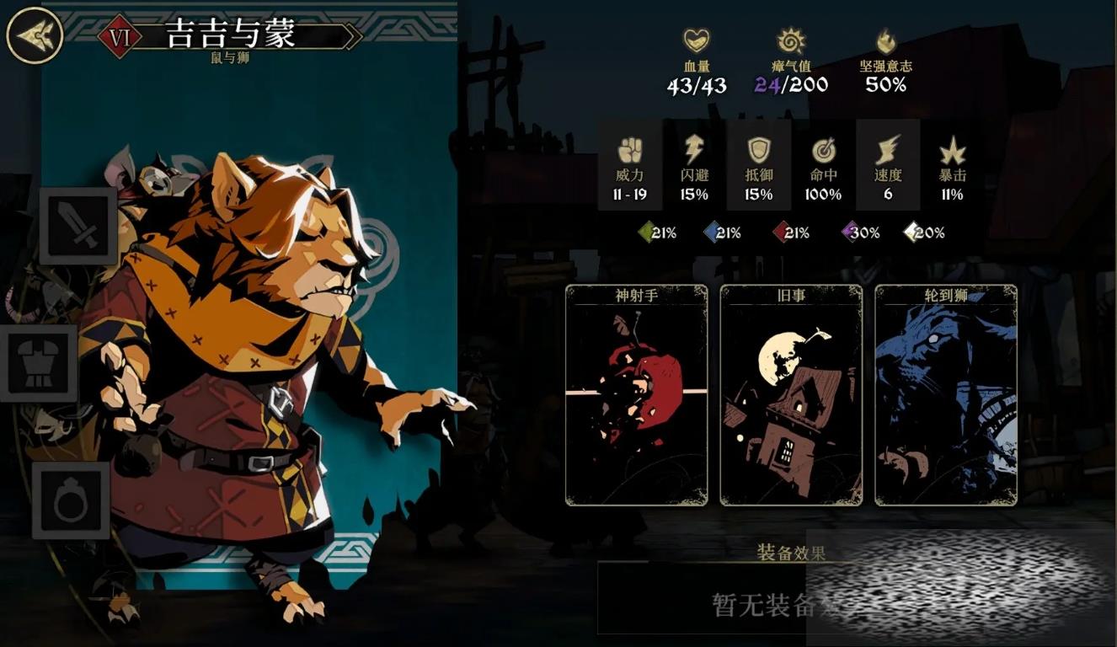The width and height of the screenshot is (1117, 647).
Task: Click the red VI level badge
Action: [x=120, y=37]
